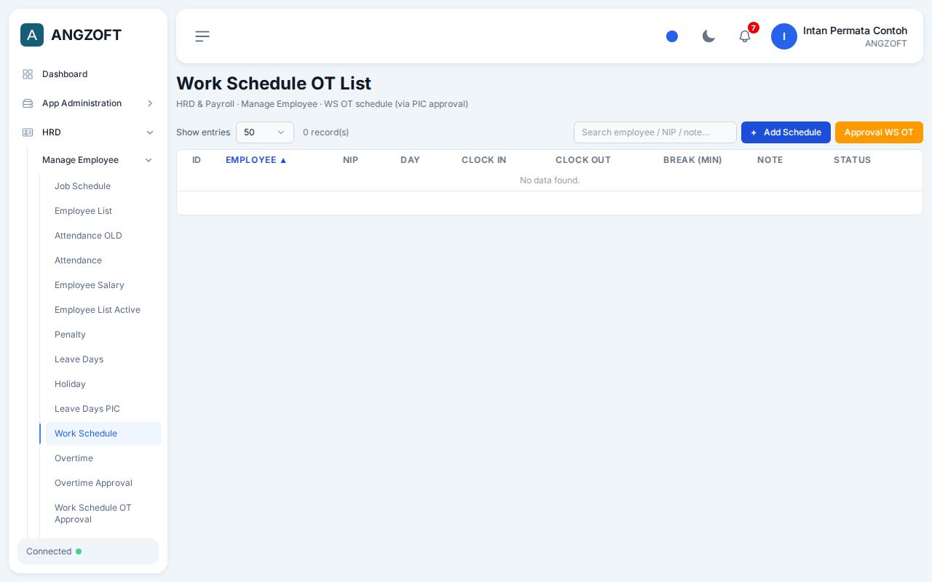Click the App Administration icon
932x582 pixels.
28,103
